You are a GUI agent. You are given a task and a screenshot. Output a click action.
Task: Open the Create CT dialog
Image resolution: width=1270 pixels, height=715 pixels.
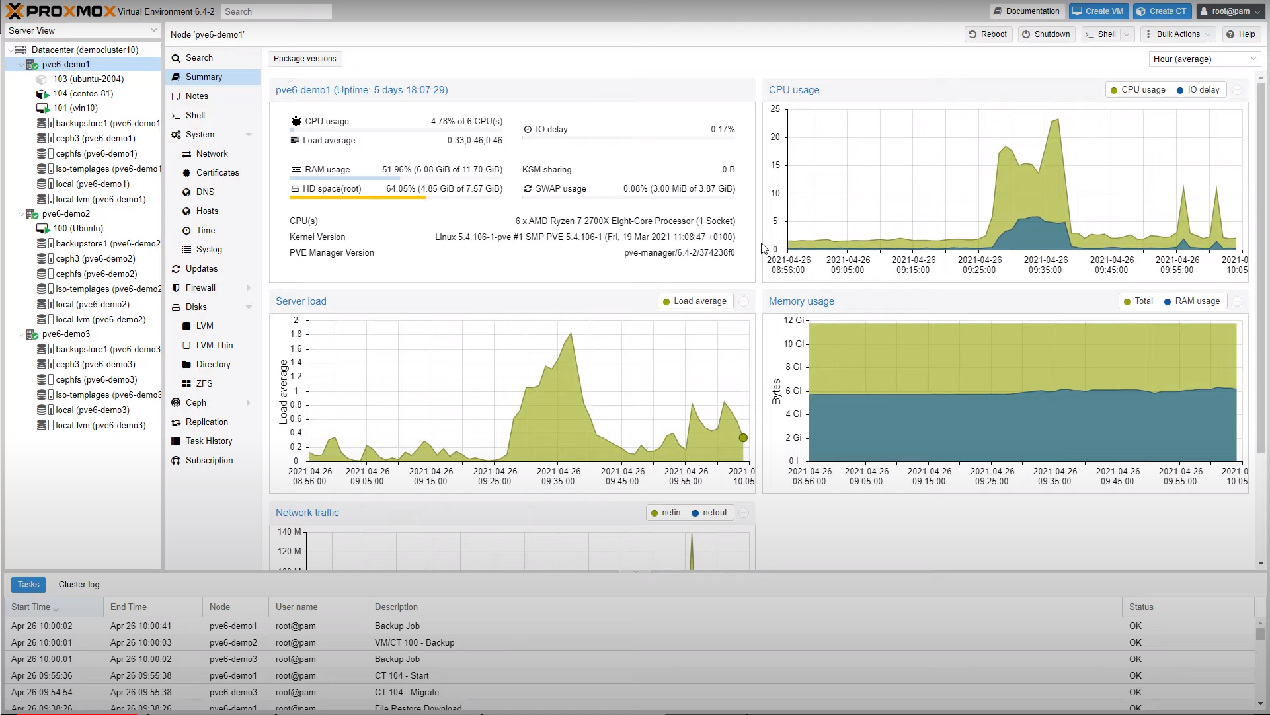coord(1162,11)
